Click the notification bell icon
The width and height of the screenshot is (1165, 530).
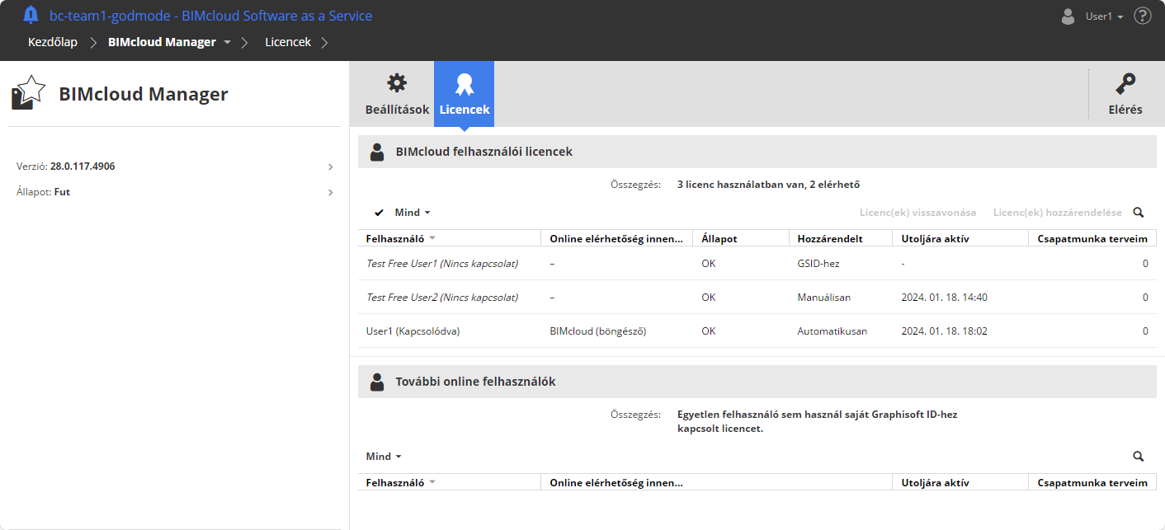point(31,15)
